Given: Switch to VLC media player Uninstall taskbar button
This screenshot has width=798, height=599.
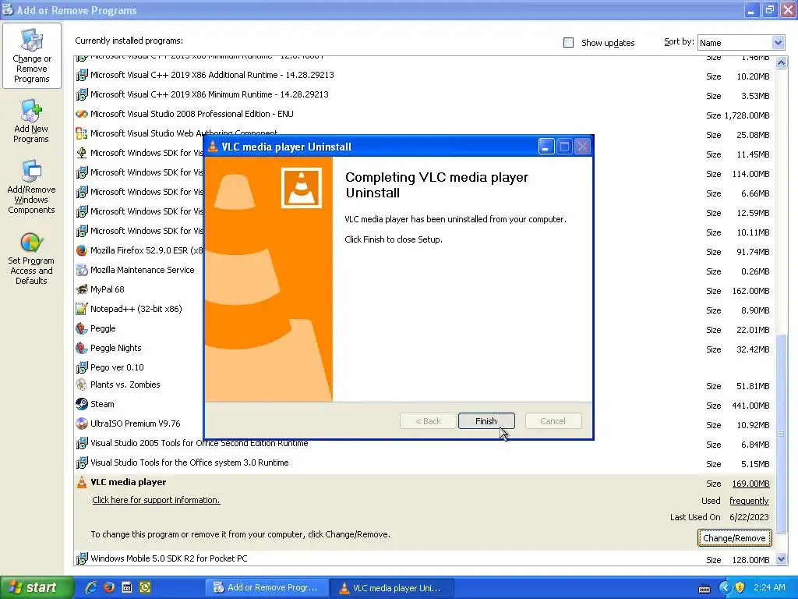Looking at the screenshot, I should click(x=392, y=588).
